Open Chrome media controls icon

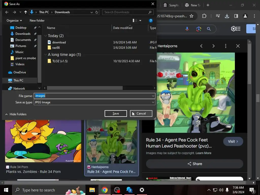point(218,16)
